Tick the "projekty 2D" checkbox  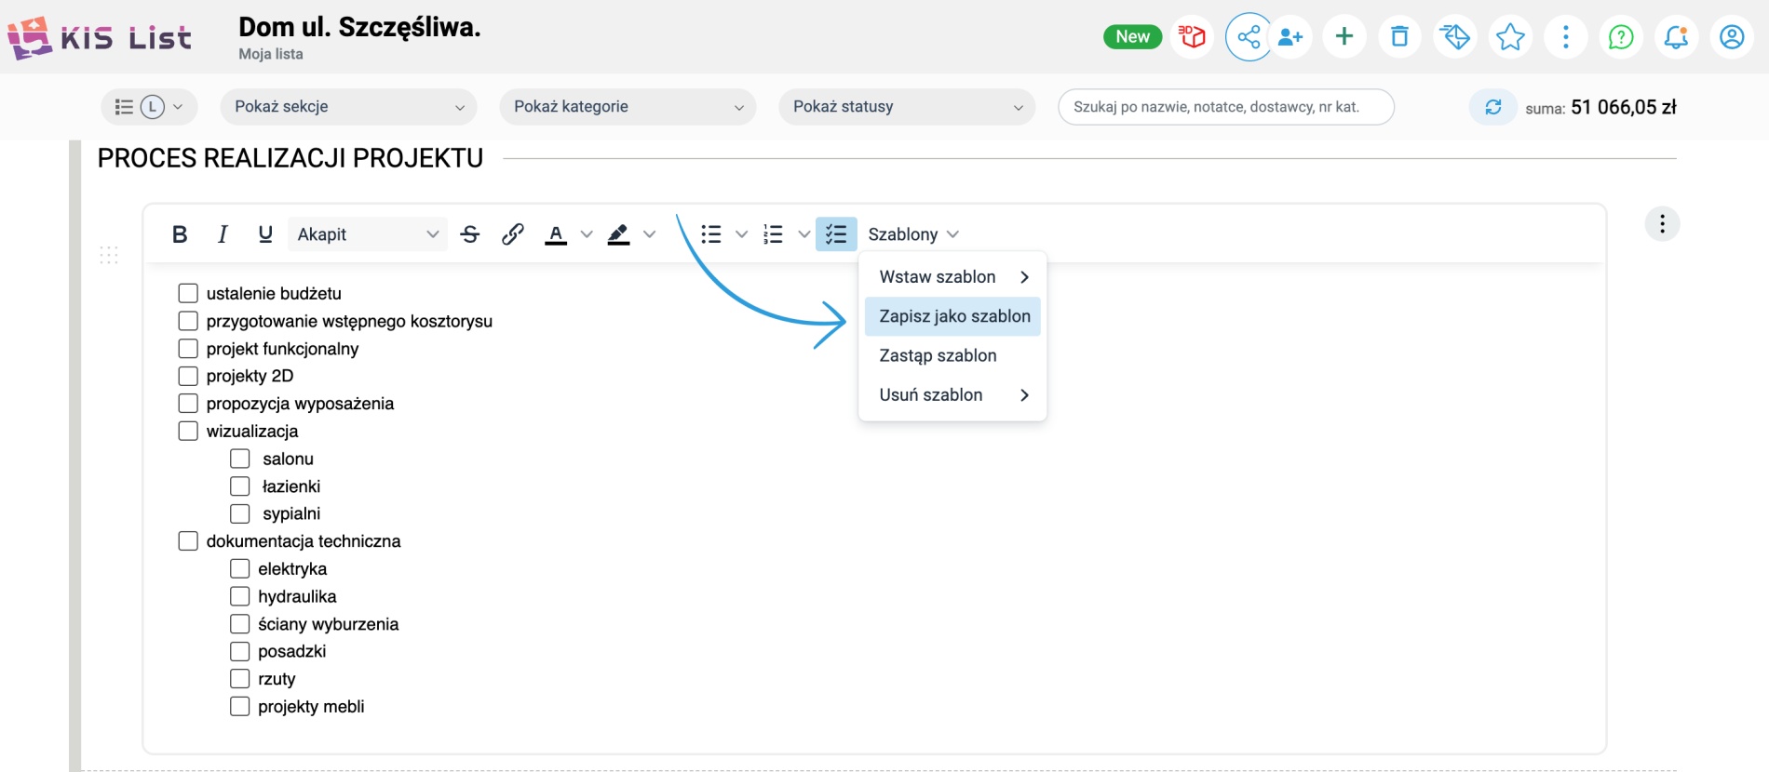point(188,376)
